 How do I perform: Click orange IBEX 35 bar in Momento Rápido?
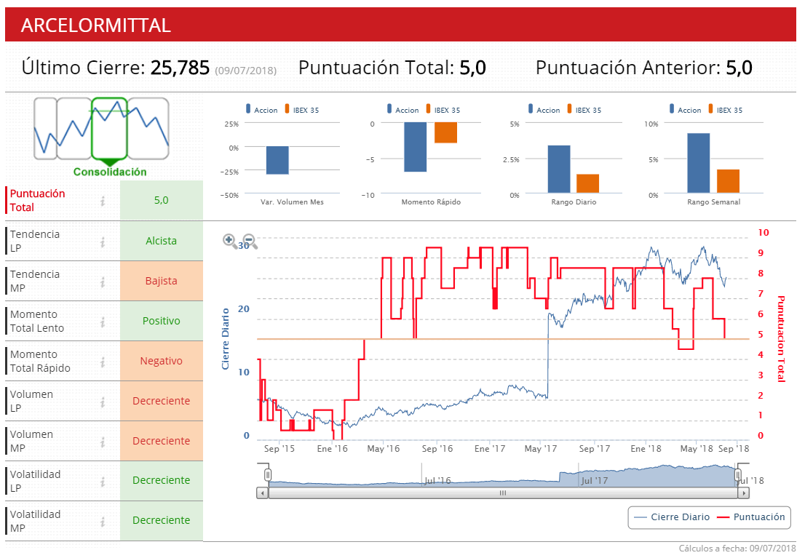point(445,132)
